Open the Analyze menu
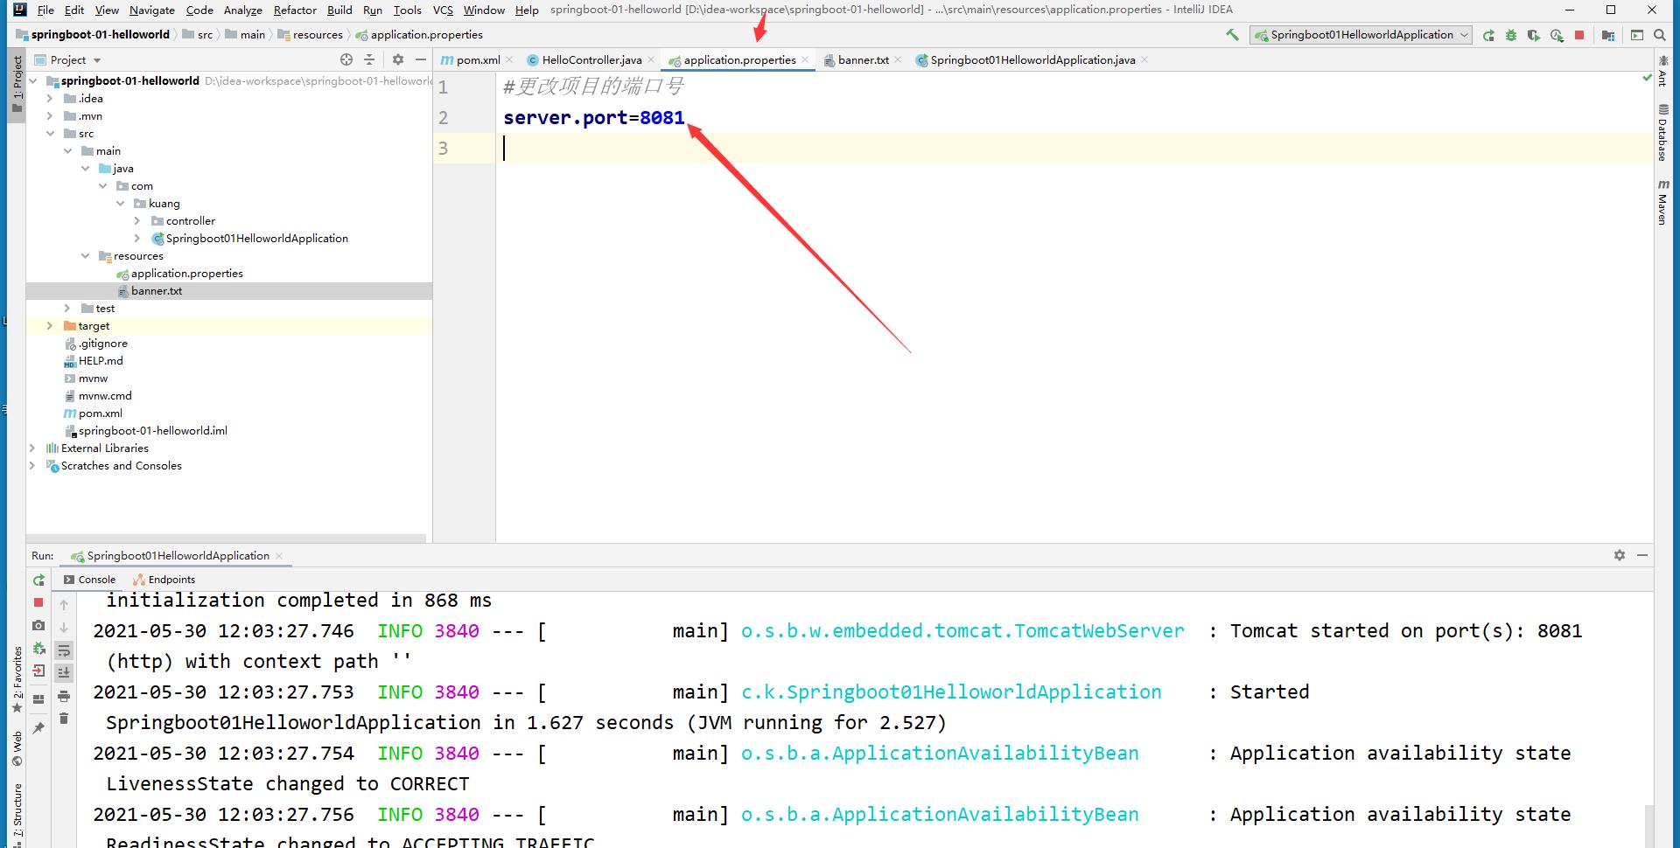This screenshot has height=848, width=1680. 243,10
